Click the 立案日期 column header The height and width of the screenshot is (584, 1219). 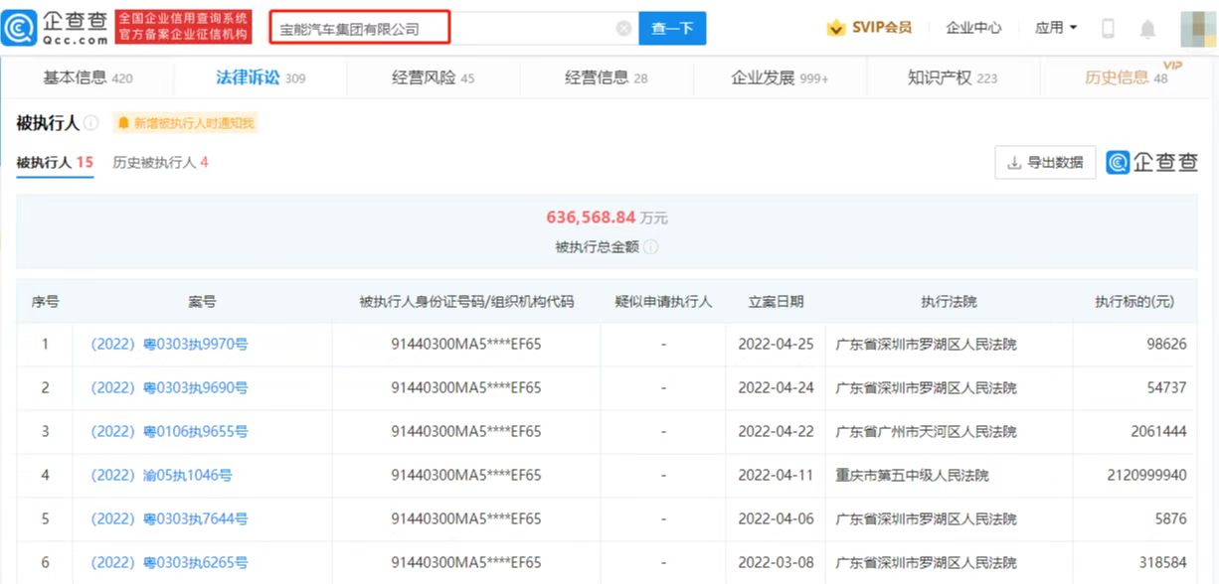776,302
